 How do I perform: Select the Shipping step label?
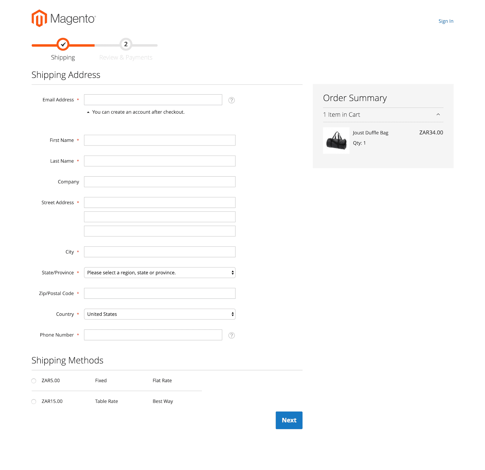63,57
